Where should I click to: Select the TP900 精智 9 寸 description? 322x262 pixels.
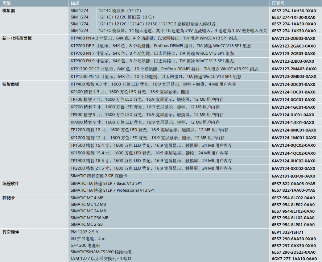pyautogui.click(x=147, y=115)
